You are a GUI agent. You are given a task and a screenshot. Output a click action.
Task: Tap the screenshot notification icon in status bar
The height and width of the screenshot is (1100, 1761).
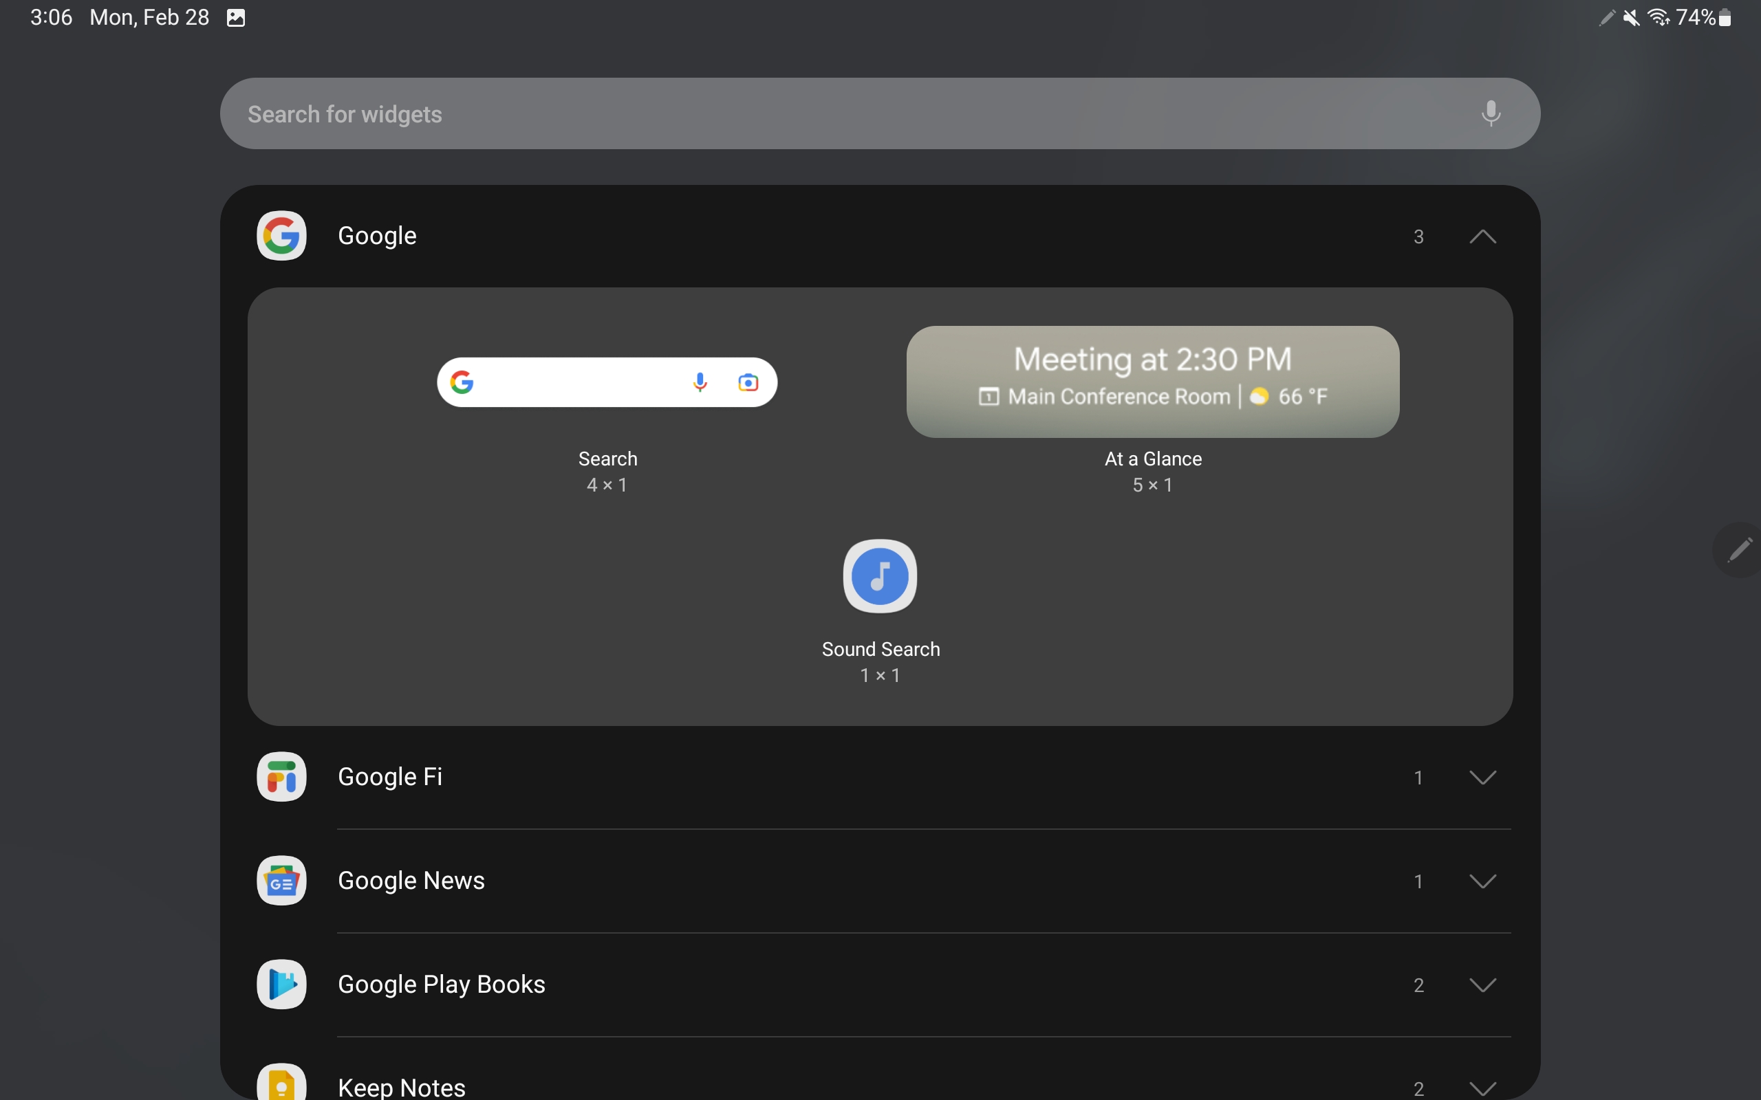click(236, 17)
